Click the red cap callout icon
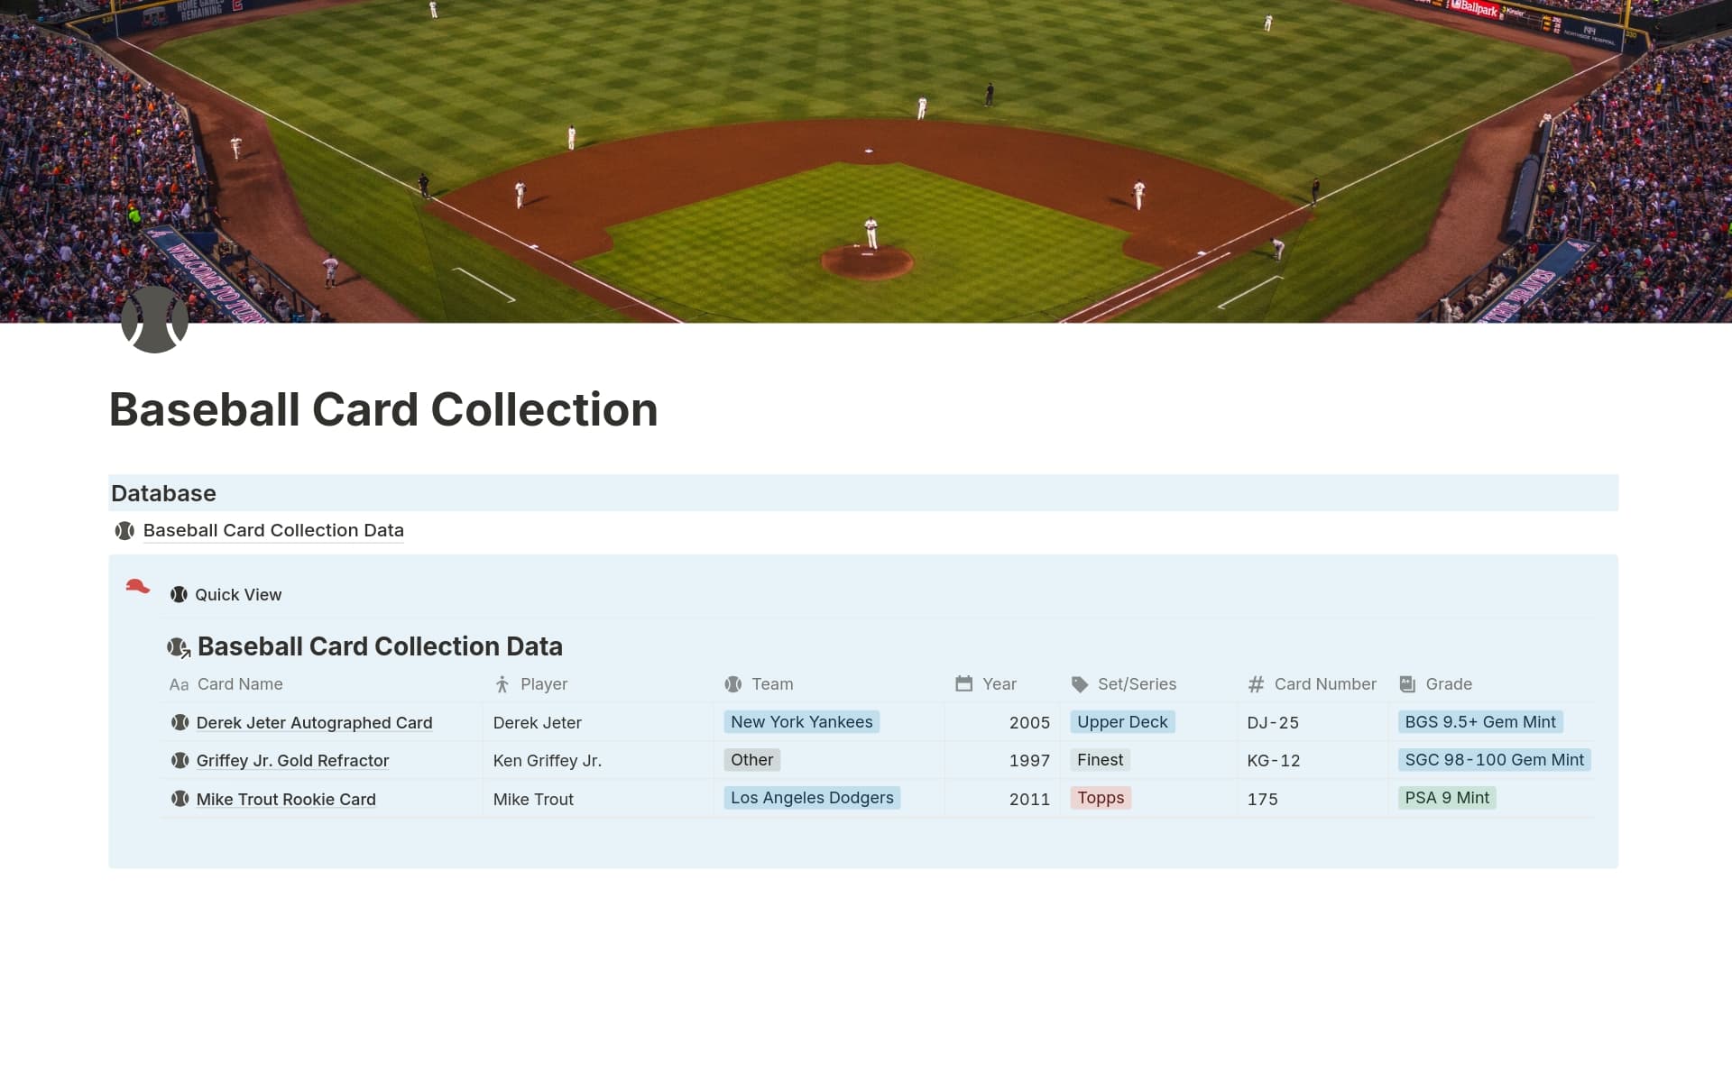This screenshot has width=1732, height=1081. [137, 587]
